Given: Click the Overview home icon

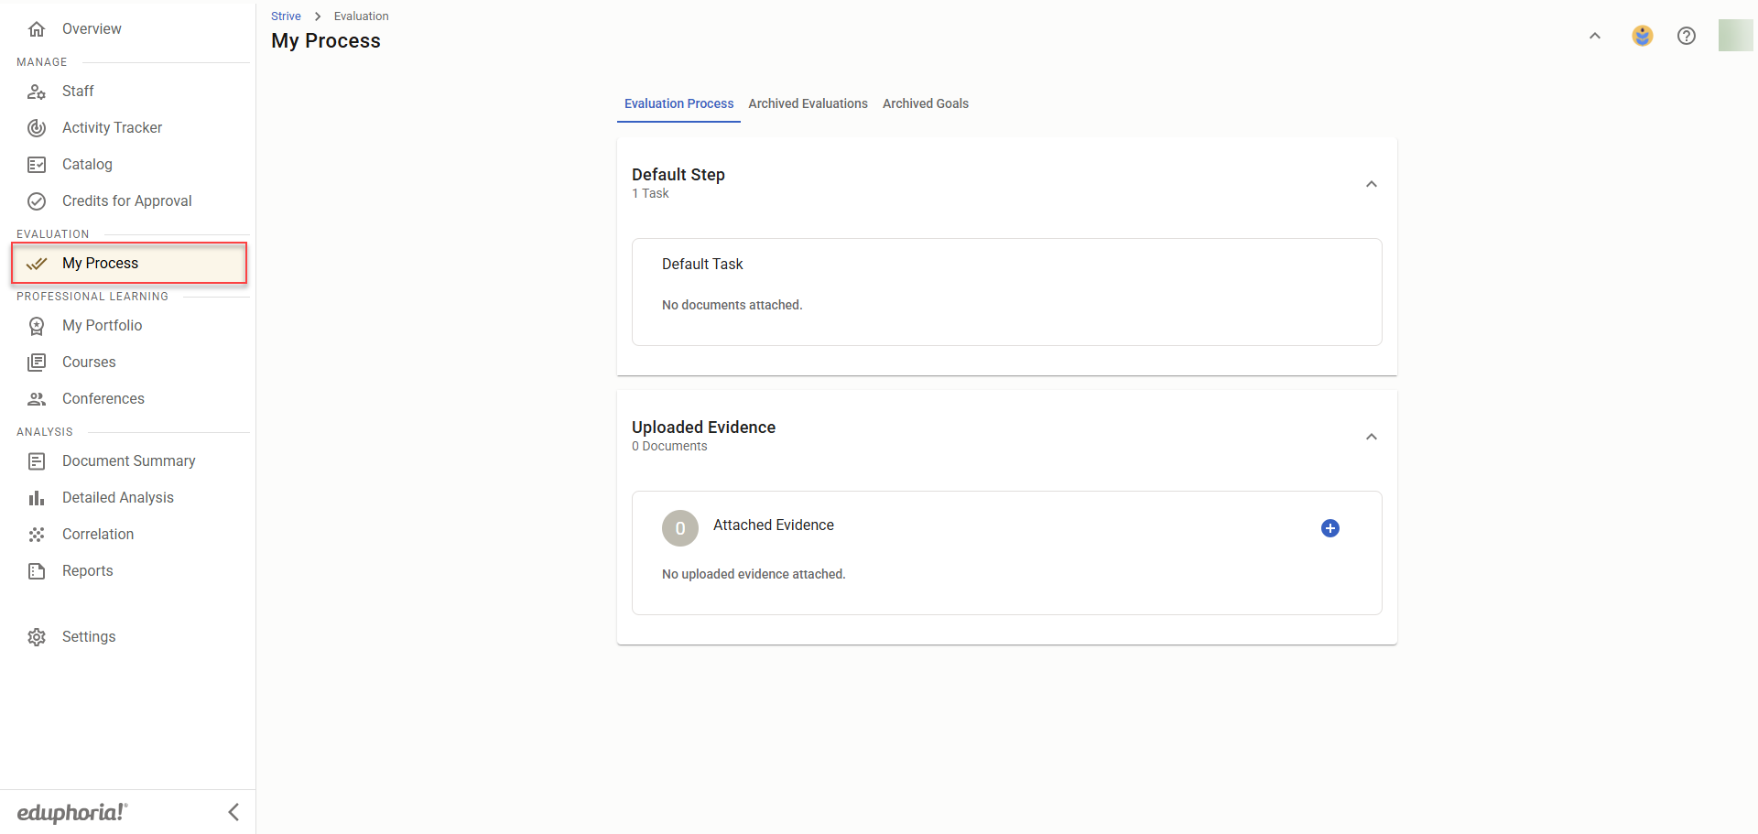Looking at the screenshot, I should (37, 29).
